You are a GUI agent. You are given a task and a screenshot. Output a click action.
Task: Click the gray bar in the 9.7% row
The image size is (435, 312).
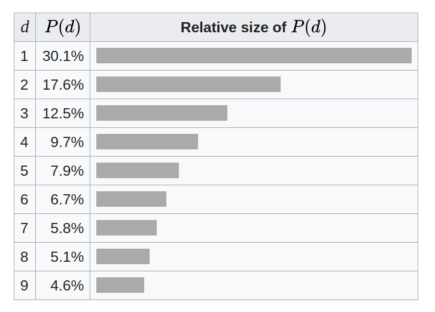tap(147, 142)
